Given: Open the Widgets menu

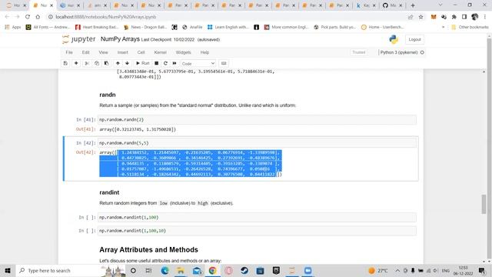Looking at the screenshot, I should point(183,52).
